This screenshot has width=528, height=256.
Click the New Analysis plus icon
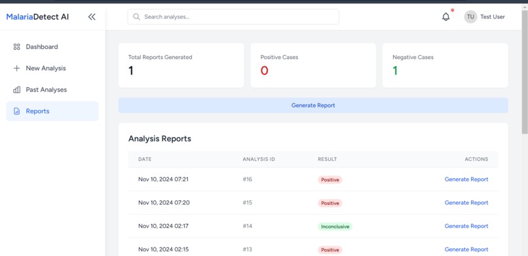[x=17, y=68]
